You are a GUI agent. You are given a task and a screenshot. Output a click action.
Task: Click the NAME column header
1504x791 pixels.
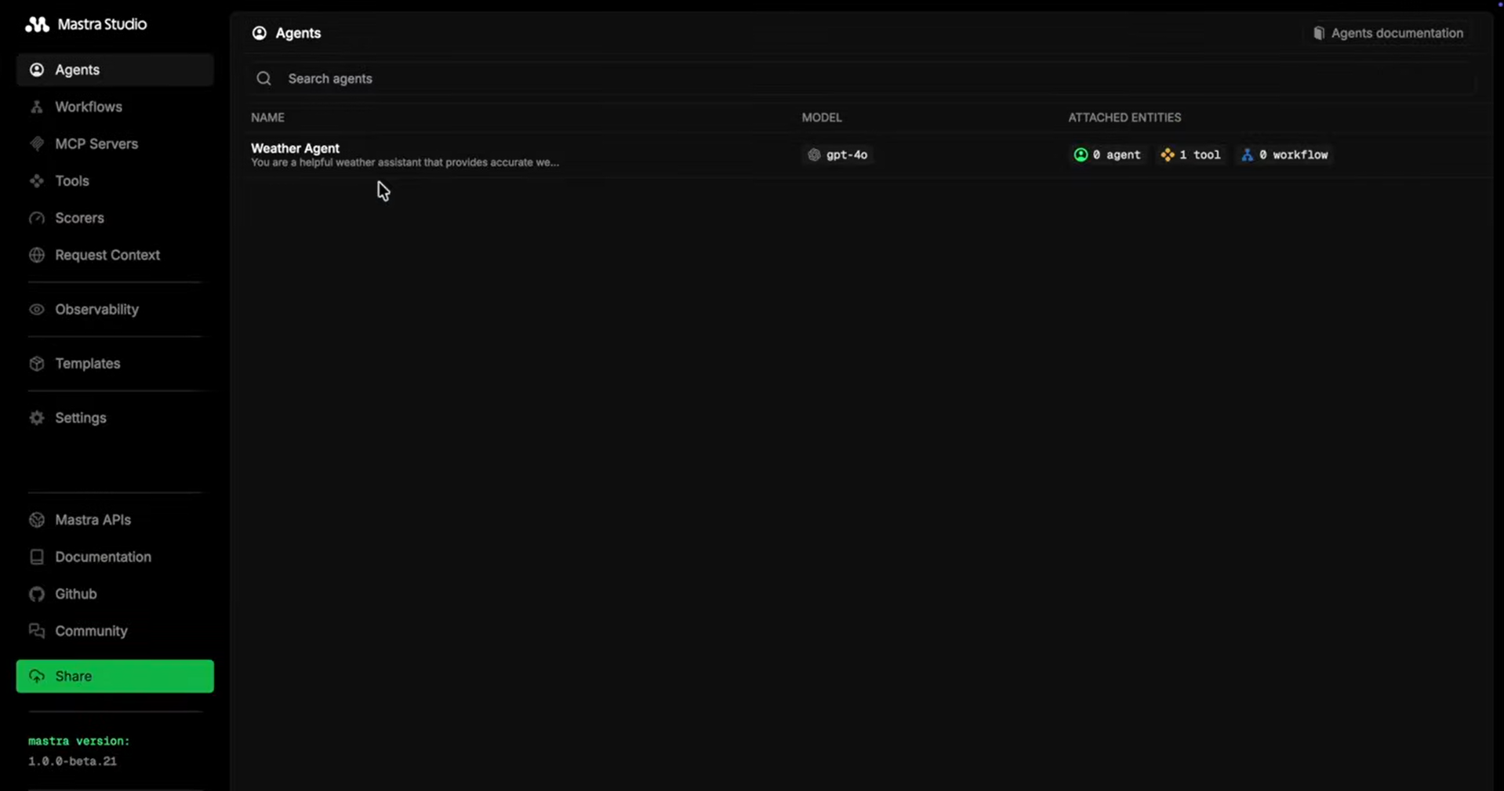point(267,118)
